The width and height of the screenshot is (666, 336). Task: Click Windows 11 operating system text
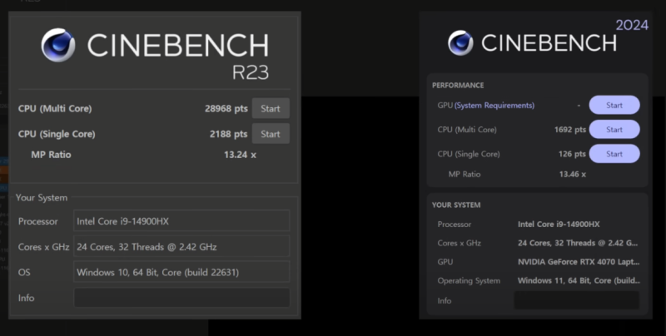tap(579, 280)
